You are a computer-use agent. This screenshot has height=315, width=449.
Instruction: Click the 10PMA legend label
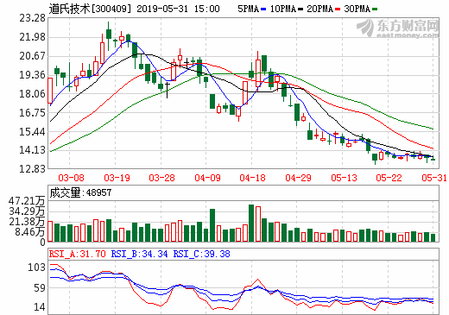pyautogui.click(x=283, y=9)
